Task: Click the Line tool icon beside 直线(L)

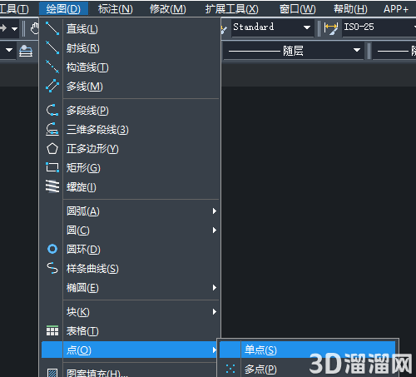Action: click(52, 28)
